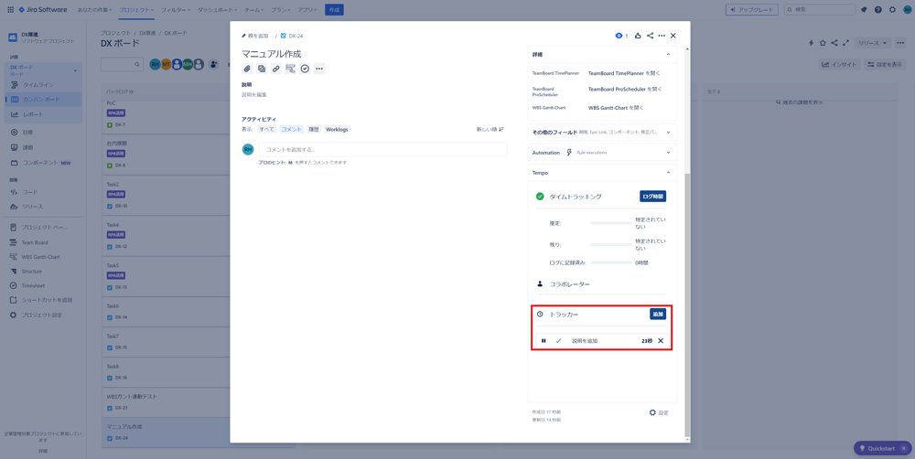915x459 pixels.
Task: Open the watchers eye icon
Action: click(x=621, y=36)
